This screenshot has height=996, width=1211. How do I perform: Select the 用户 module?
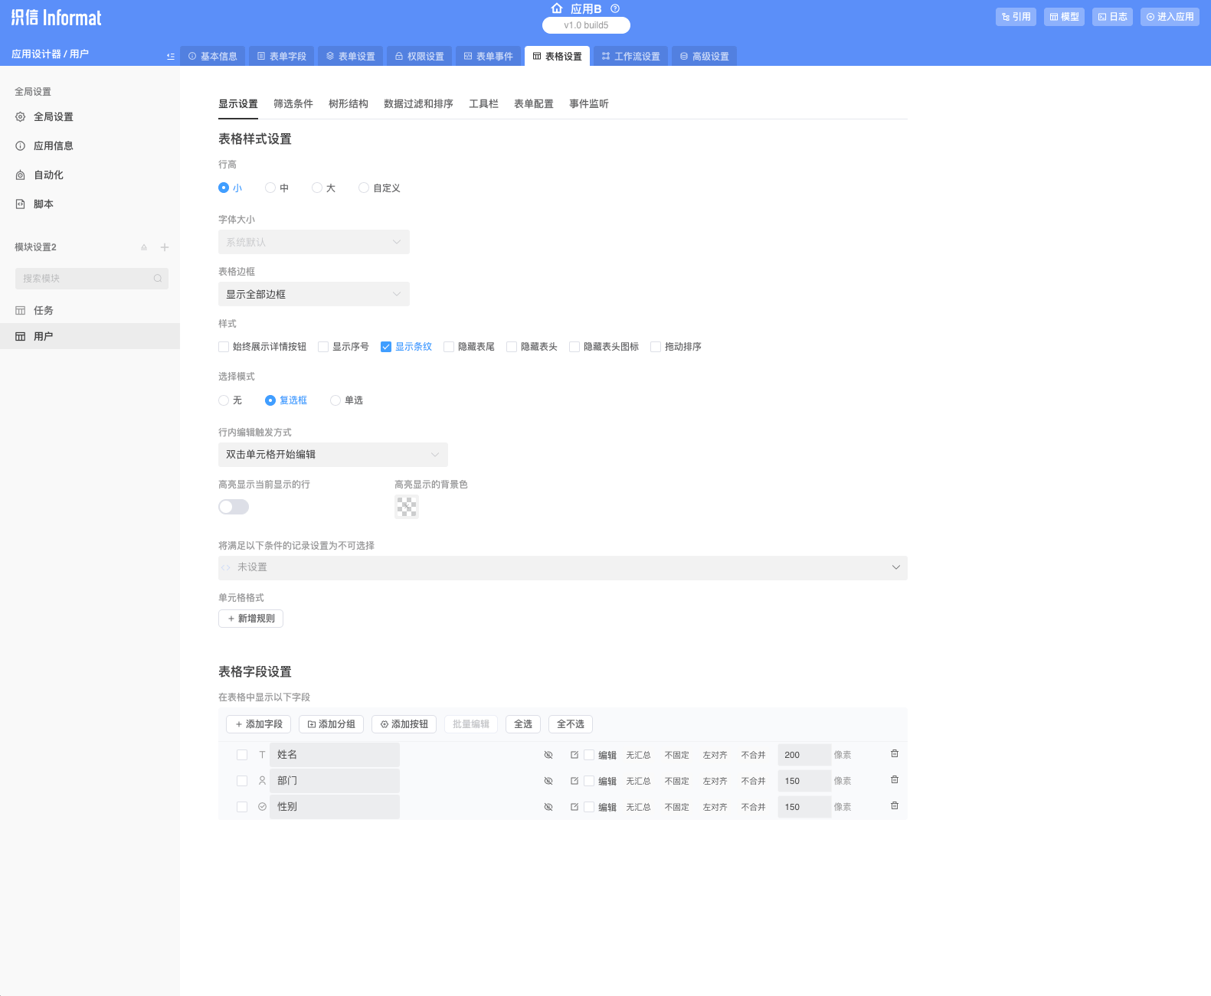(x=90, y=337)
